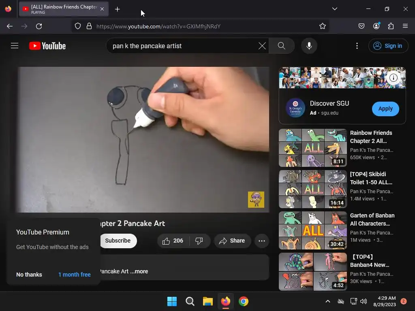The height and width of the screenshot is (311, 415).
Task: Go to the YouTube home logo
Action: point(47,46)
